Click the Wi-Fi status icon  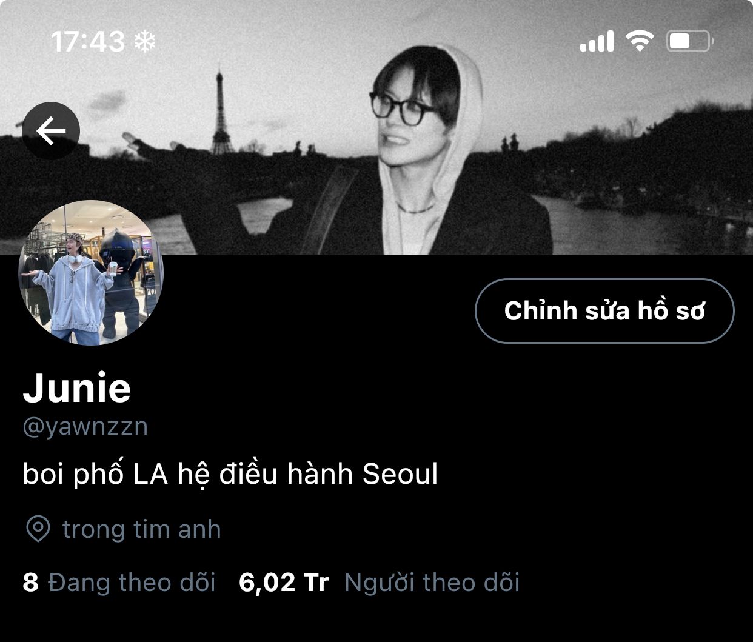(640, 41)
